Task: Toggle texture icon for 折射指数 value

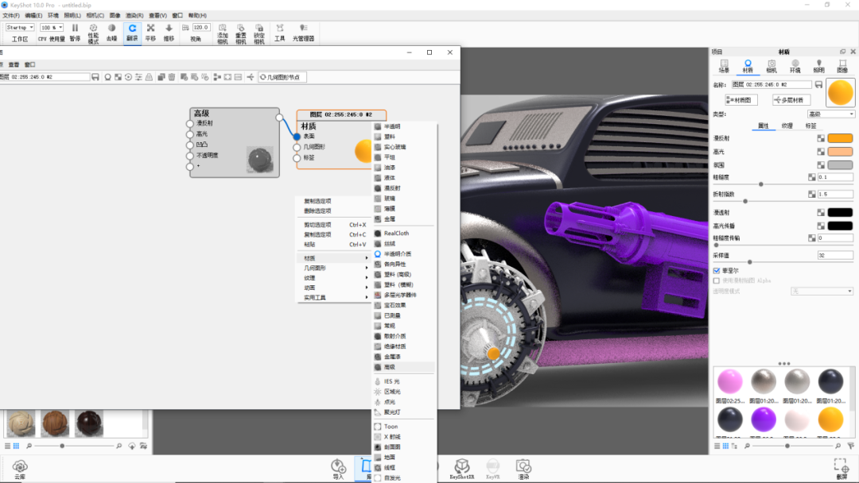Action: 812,194
